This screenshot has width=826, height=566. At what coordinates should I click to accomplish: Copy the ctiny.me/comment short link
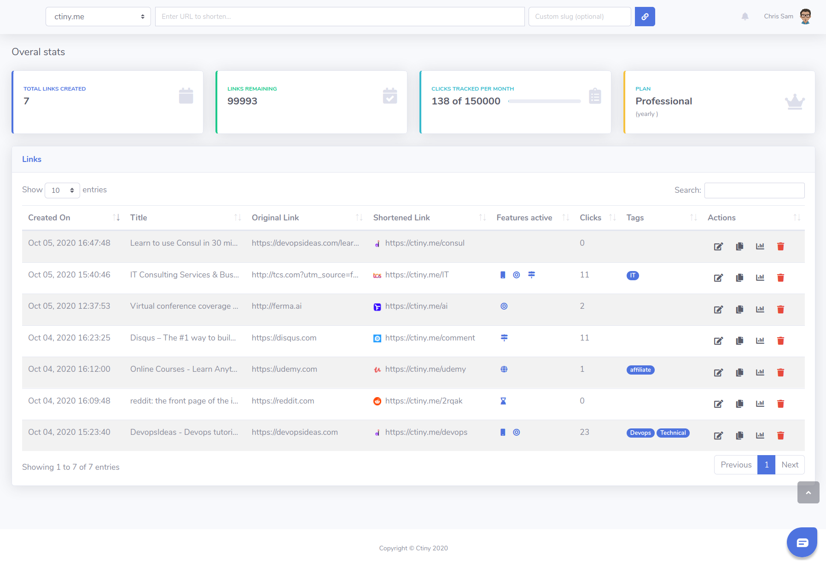[739, 341]
